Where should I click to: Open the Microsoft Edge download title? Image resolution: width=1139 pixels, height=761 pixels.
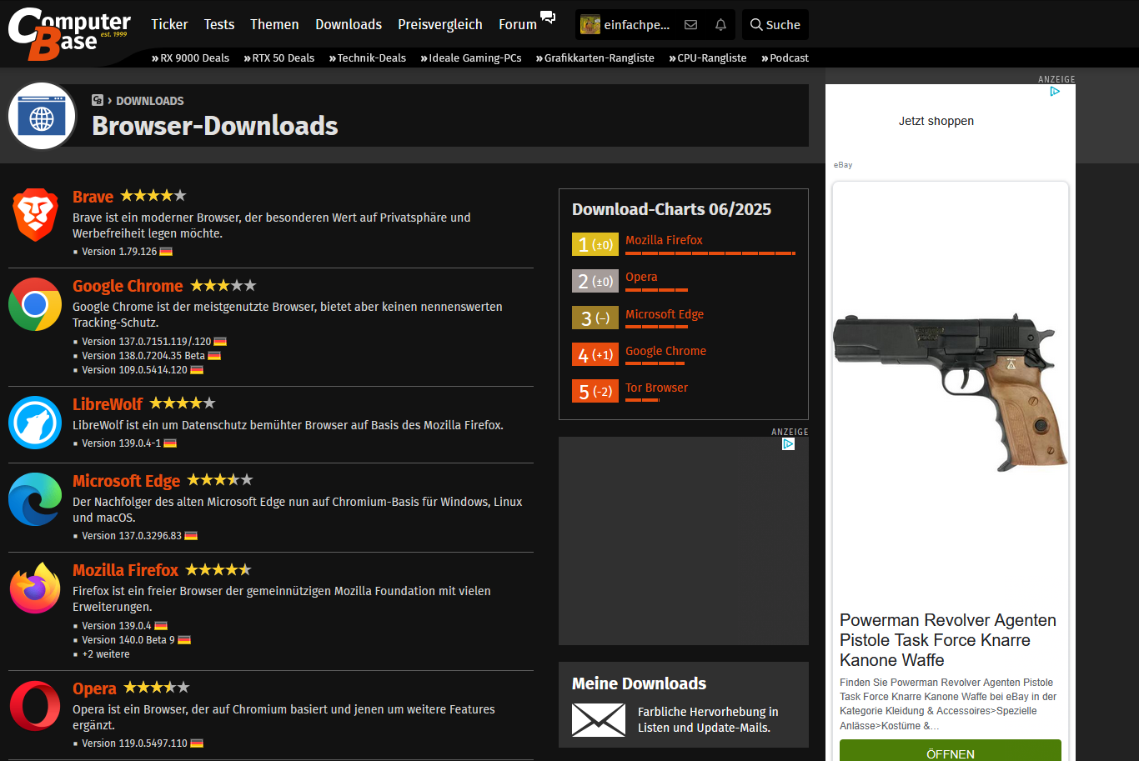click(126, 481)
